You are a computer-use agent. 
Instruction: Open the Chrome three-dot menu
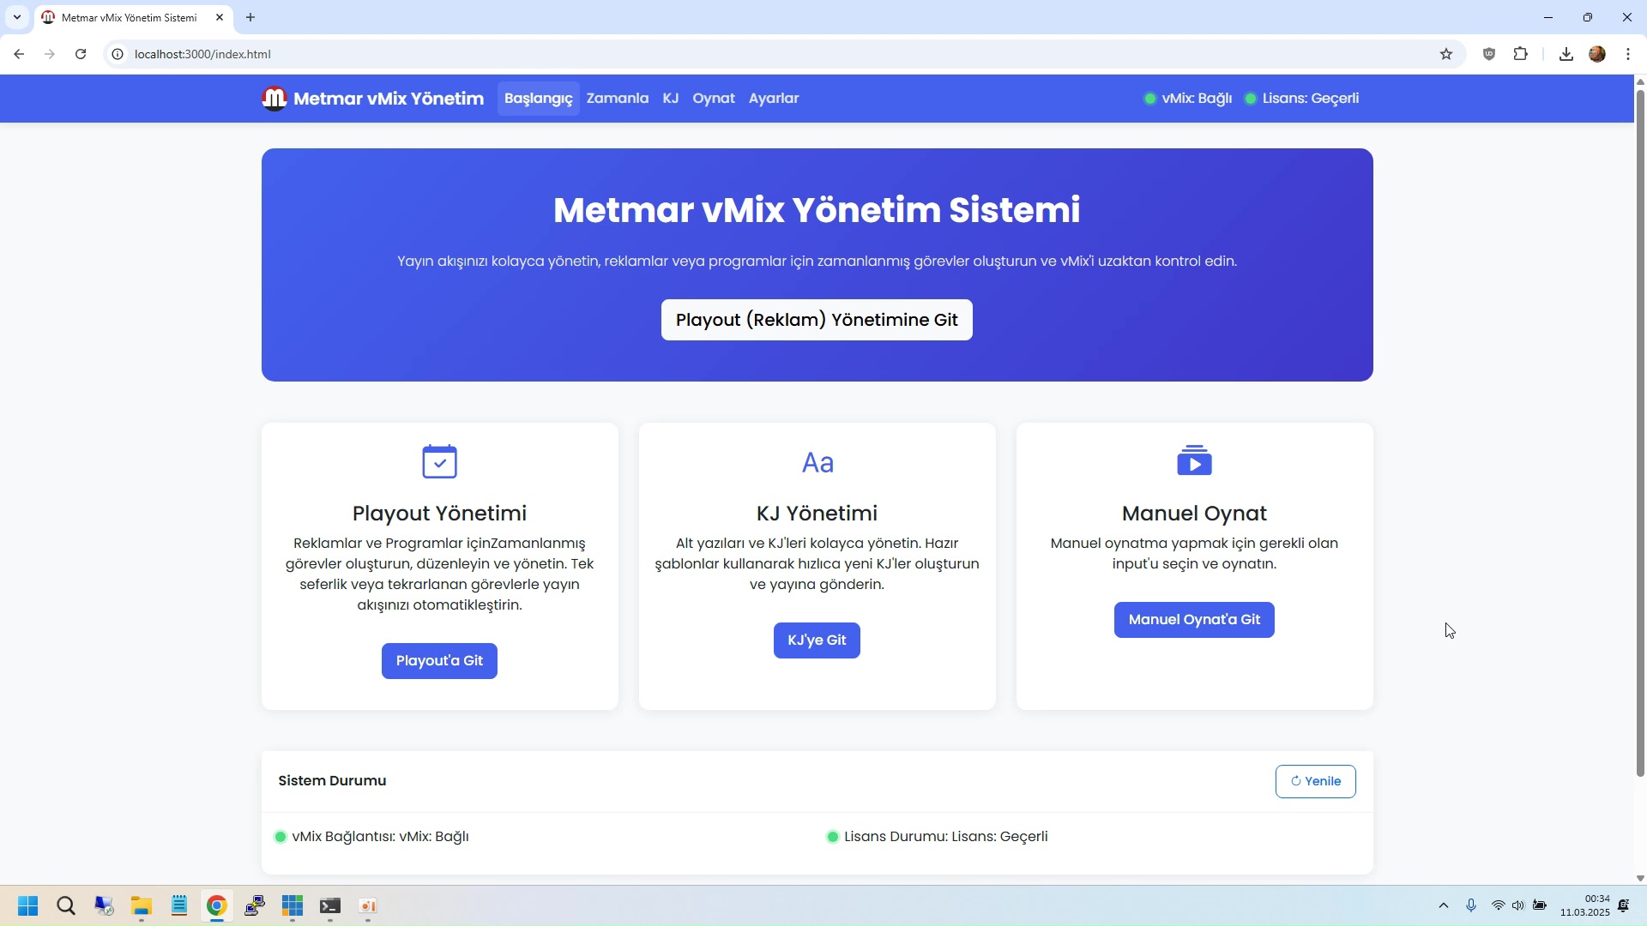click(1628, 54)
